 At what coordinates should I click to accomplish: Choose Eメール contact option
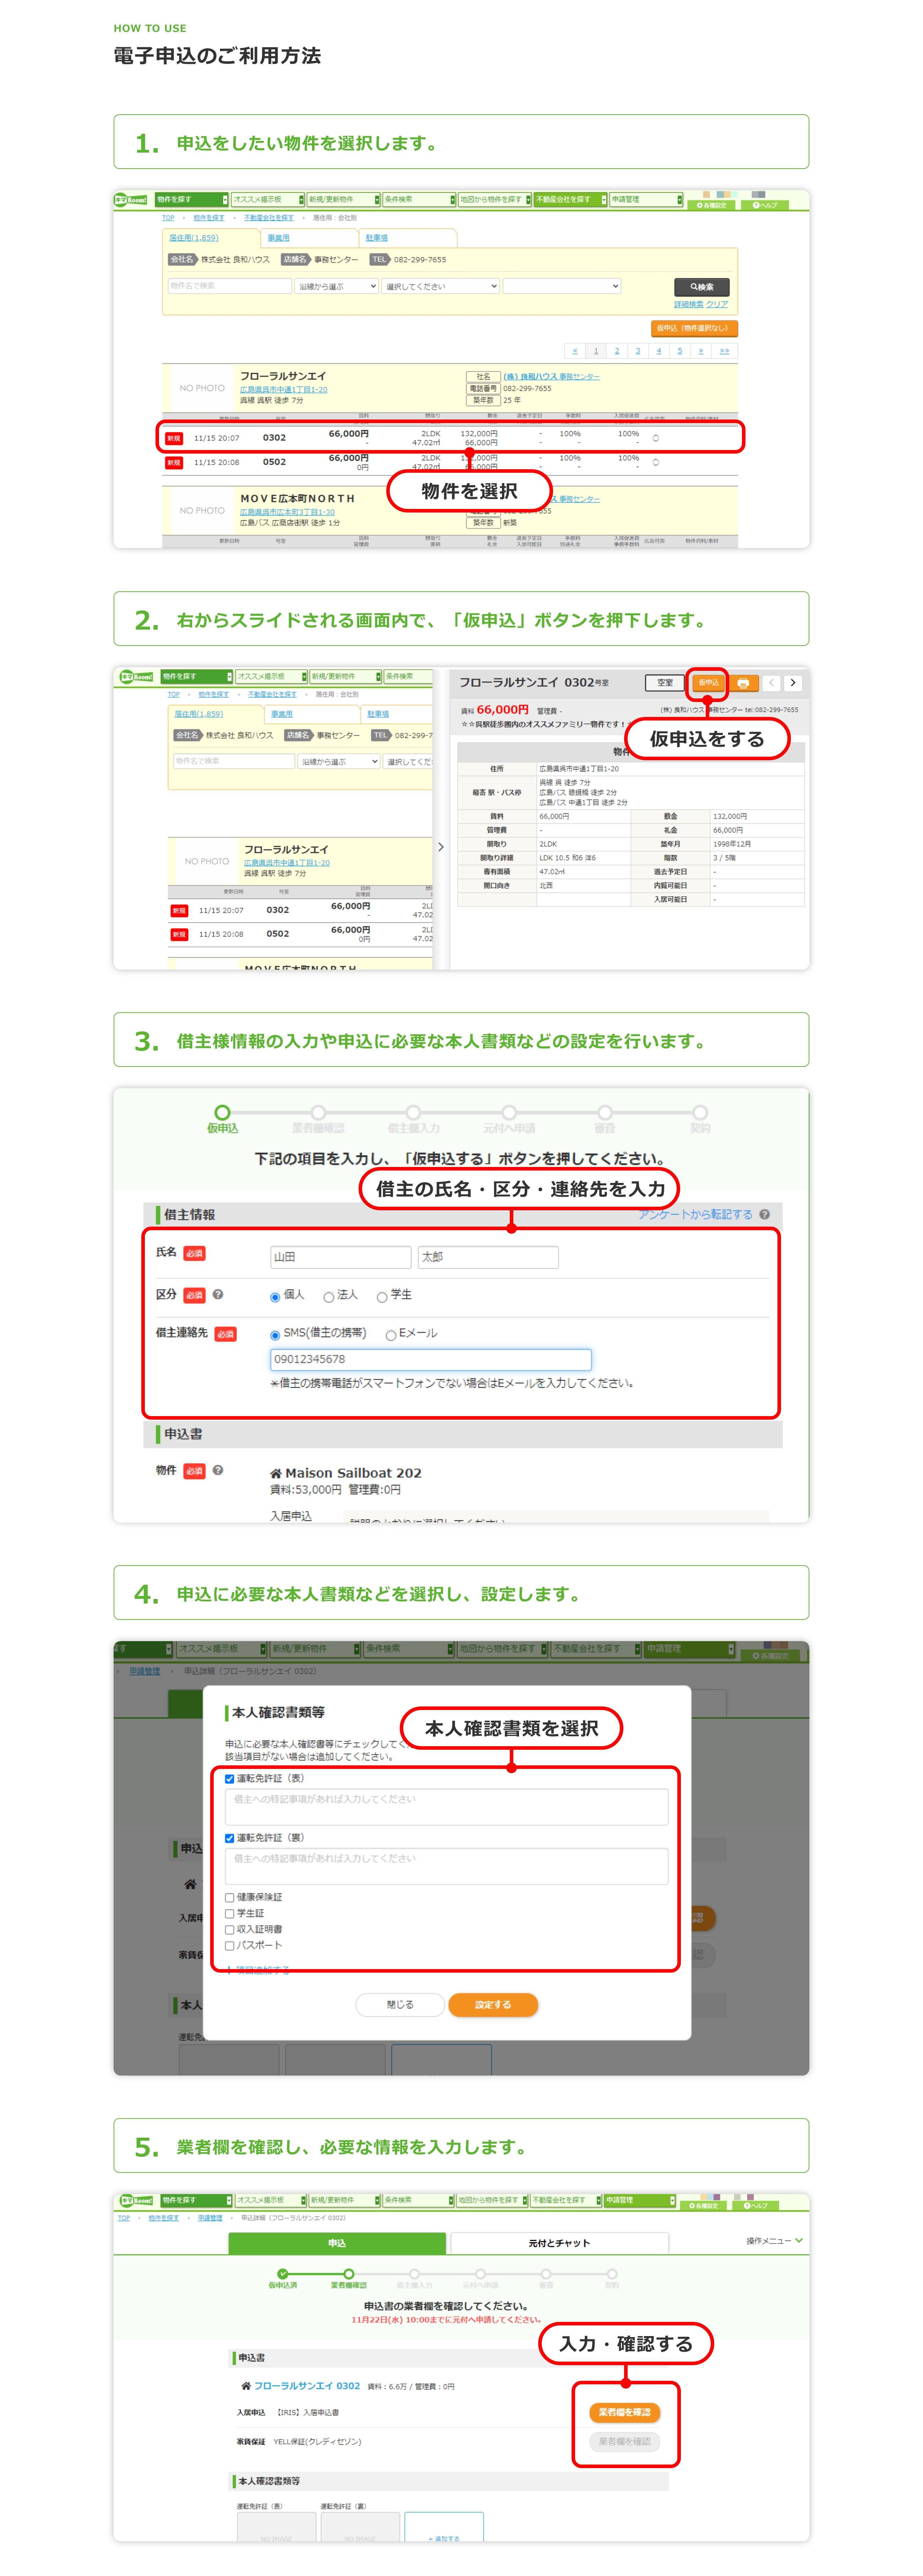click(x=391, y=1335)
